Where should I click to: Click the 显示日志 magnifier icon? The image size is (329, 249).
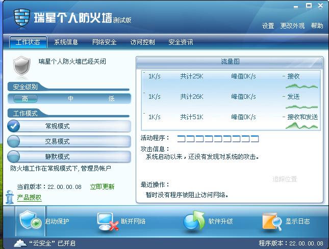(x=272, y=222)
